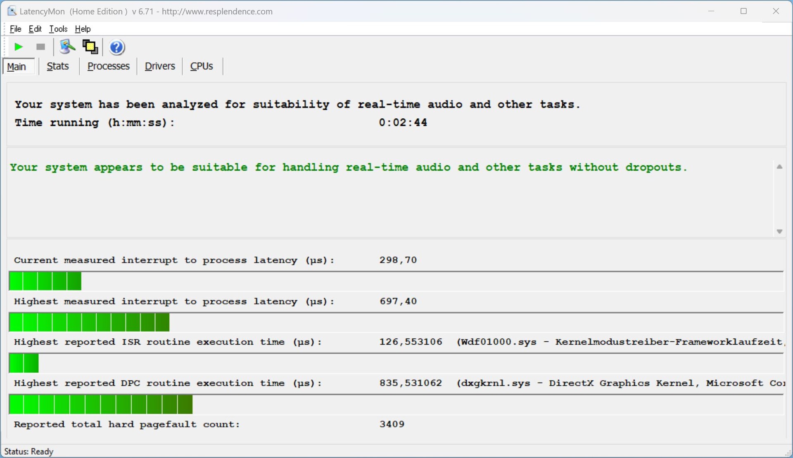Screen dimensions: 793x458
Task: Open the Help menu
Action: 83,29
